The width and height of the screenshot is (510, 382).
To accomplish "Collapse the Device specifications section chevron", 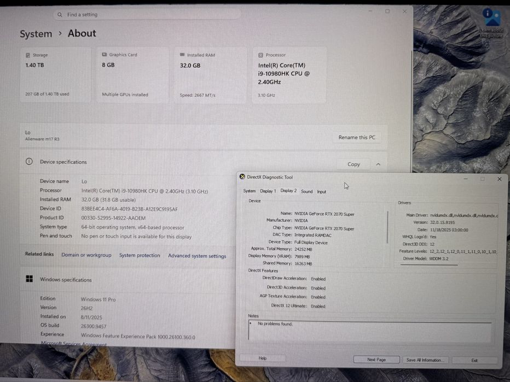I will pyautogui.click(x=378, y=164).
